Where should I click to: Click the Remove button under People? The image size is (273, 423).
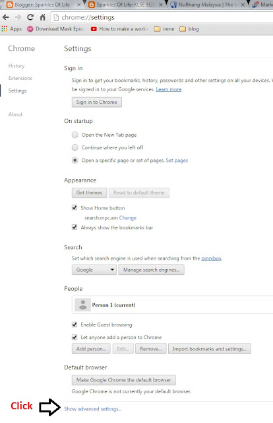coord(151,349)
